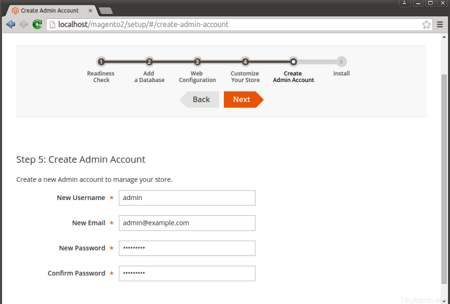The height and width of the screenshot is (304, 450).
Task: Open the Chrome hamburger menu
Action: (440, 24)
